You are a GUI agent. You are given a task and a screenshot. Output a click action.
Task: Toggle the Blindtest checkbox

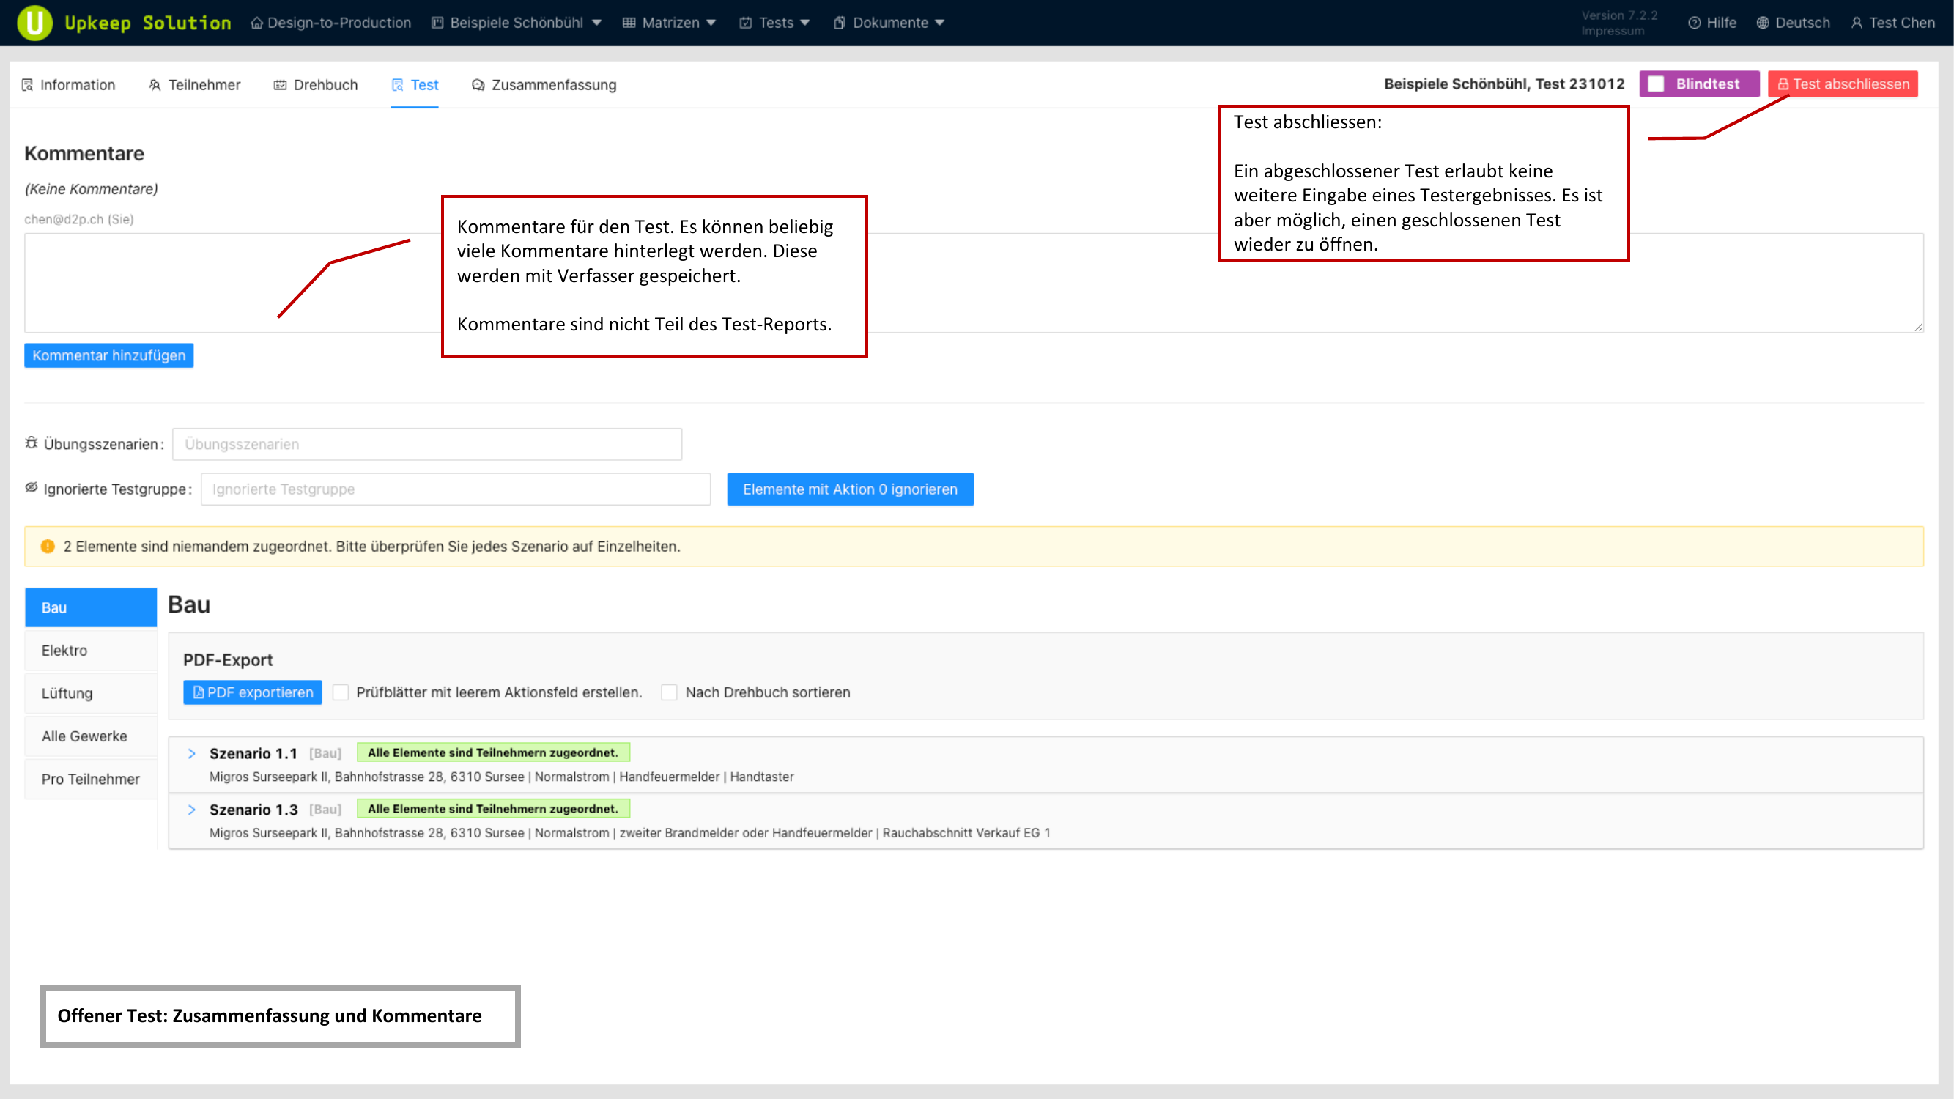point(1656,84)
